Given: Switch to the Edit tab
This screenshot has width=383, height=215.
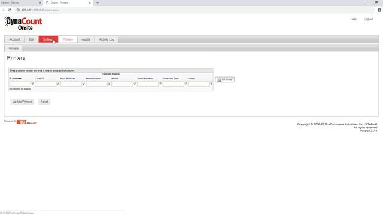Looking at the screenshot, I should [x=32, y=39].
